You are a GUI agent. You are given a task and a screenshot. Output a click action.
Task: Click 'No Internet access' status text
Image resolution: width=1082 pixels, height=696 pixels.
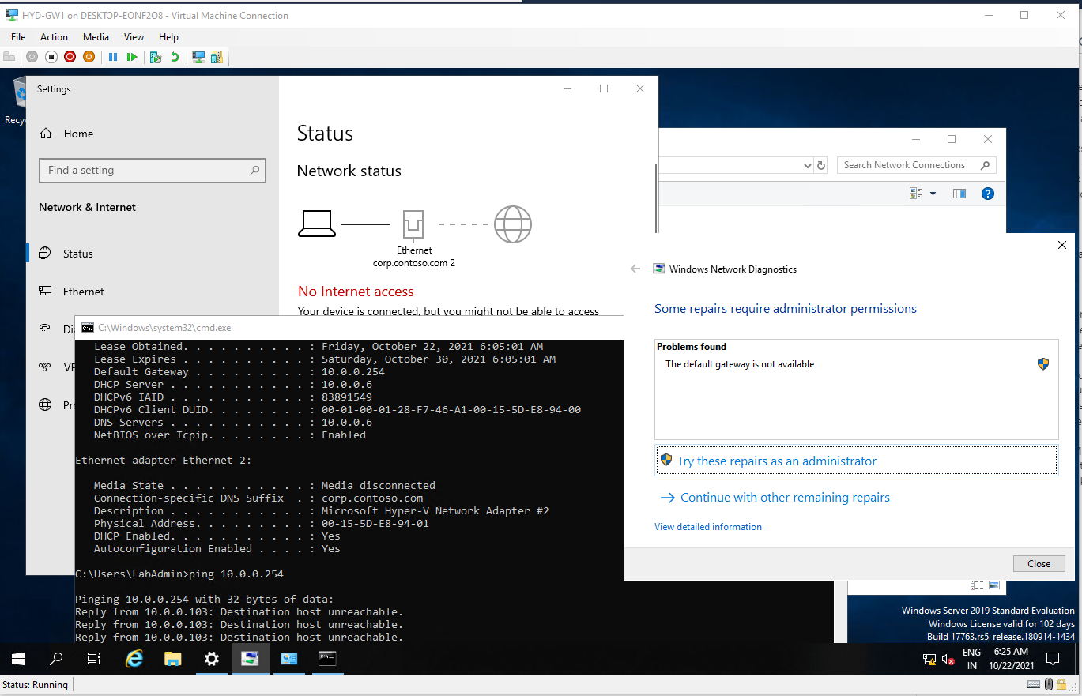pos(356,292)
